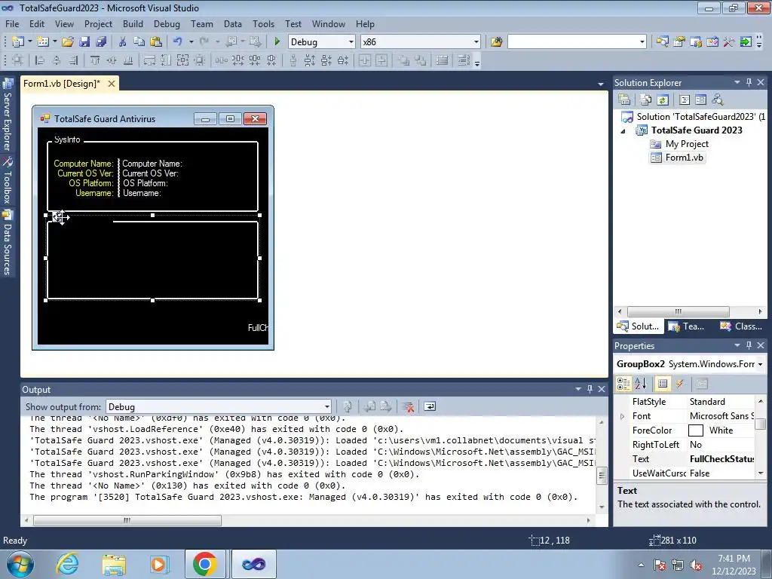Click the New Project toolbar icon
772x579 pixels.
[x=18, y=42]
